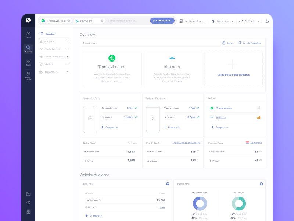This screenshot has height=221, width=294.
Task: Click the App Store icon in the phone mockup
Action: coord(90,118)
